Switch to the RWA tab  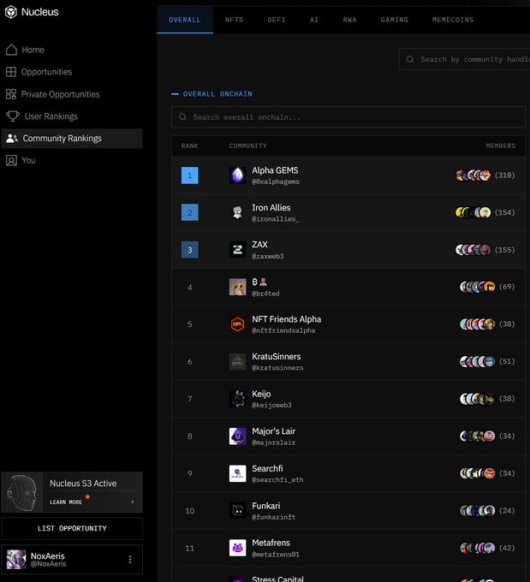tap(350, 20)
